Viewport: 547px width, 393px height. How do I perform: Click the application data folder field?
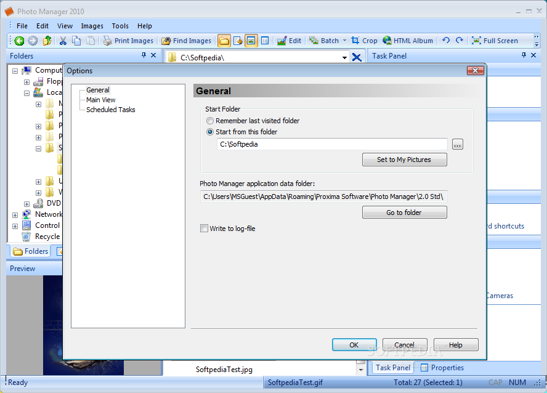[324, 197]
